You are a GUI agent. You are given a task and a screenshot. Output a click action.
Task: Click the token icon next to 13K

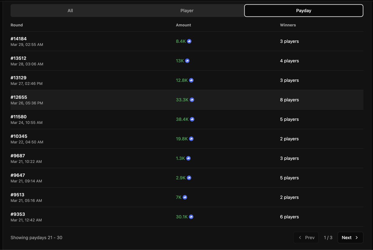click(x=187, y=61)
